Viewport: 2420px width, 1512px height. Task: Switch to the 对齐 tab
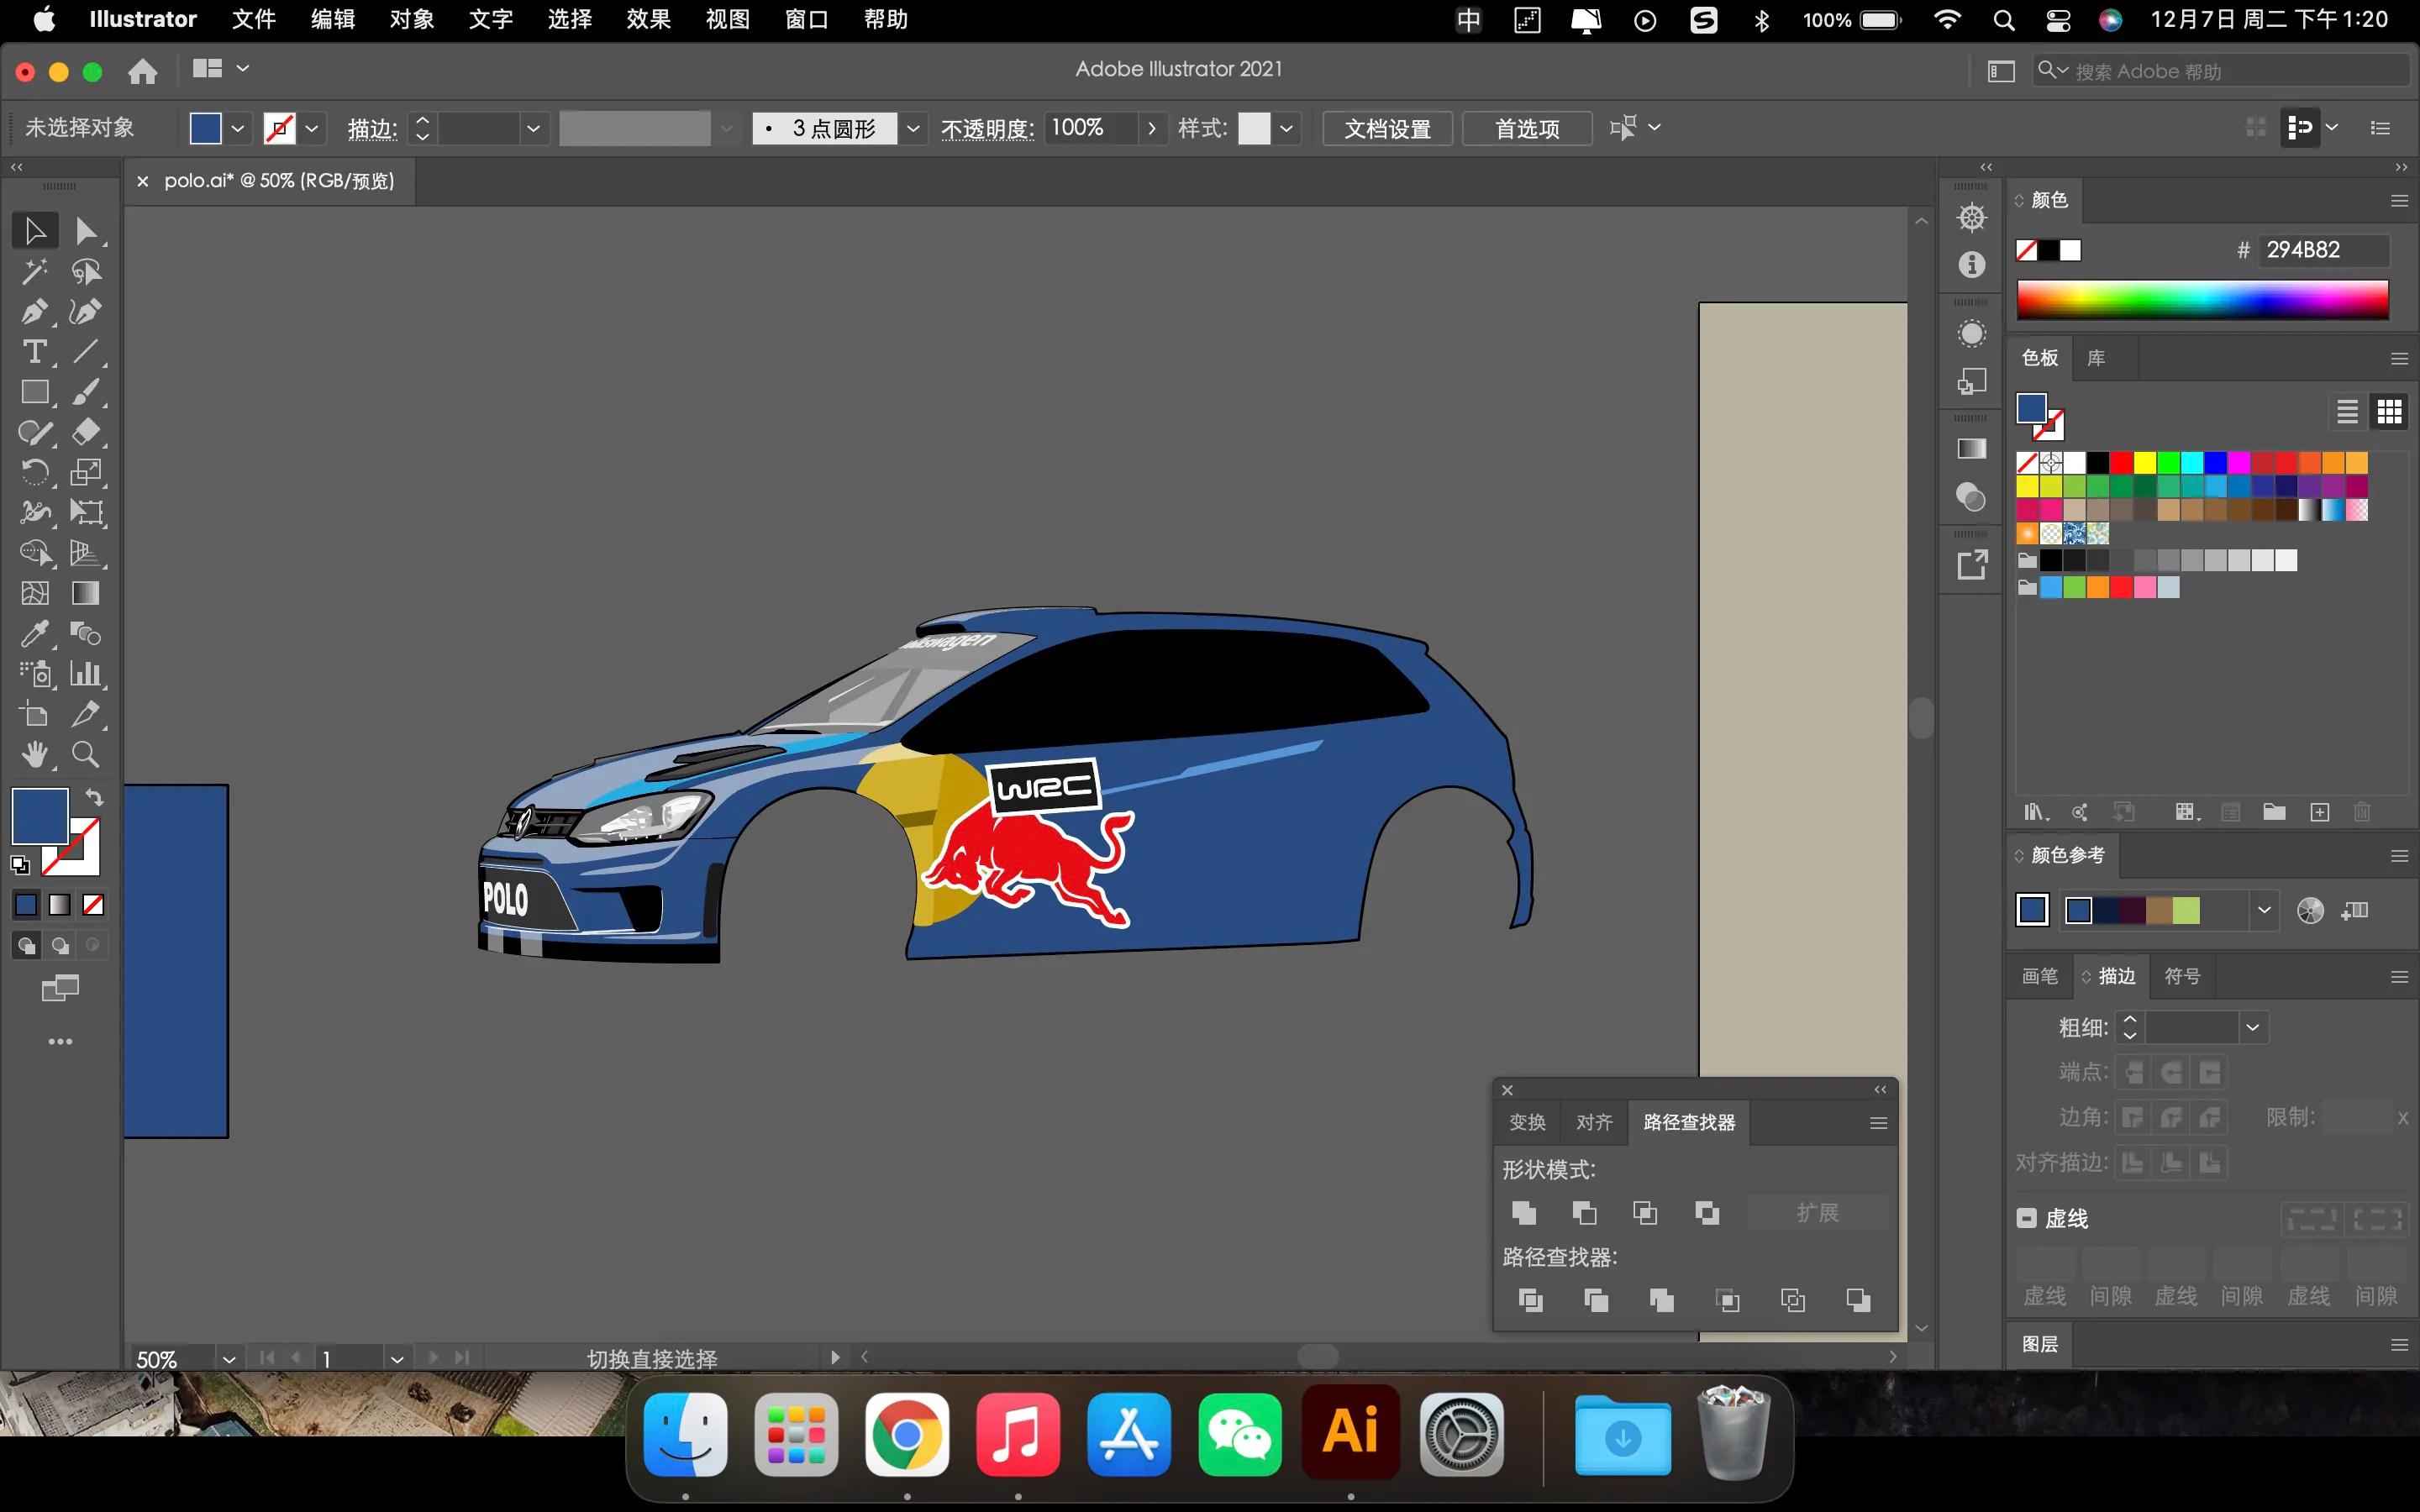pyautogui.click(x=1594, y=1122)
